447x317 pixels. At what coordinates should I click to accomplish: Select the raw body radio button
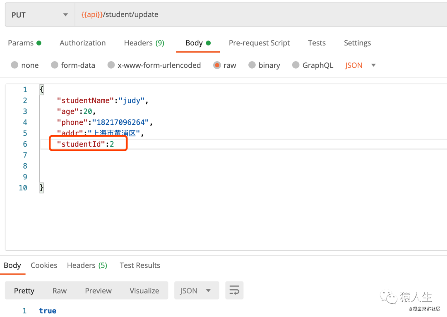pos(217,65)
